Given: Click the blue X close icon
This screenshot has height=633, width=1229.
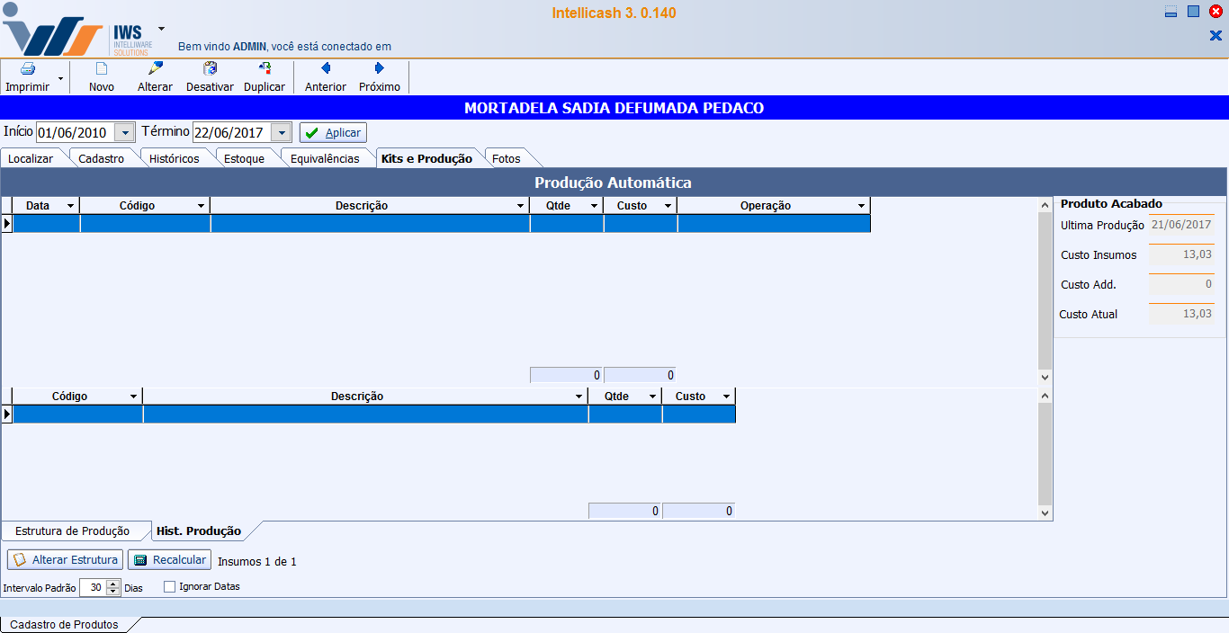Looking at the screenshot, I should coord(1216,35).
